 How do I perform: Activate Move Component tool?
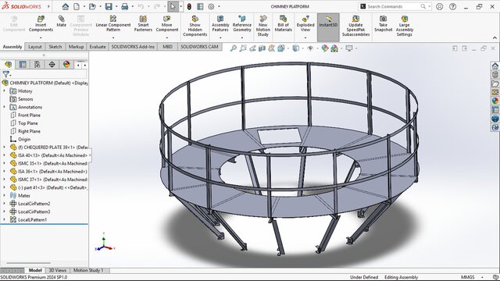click(167, 24)
